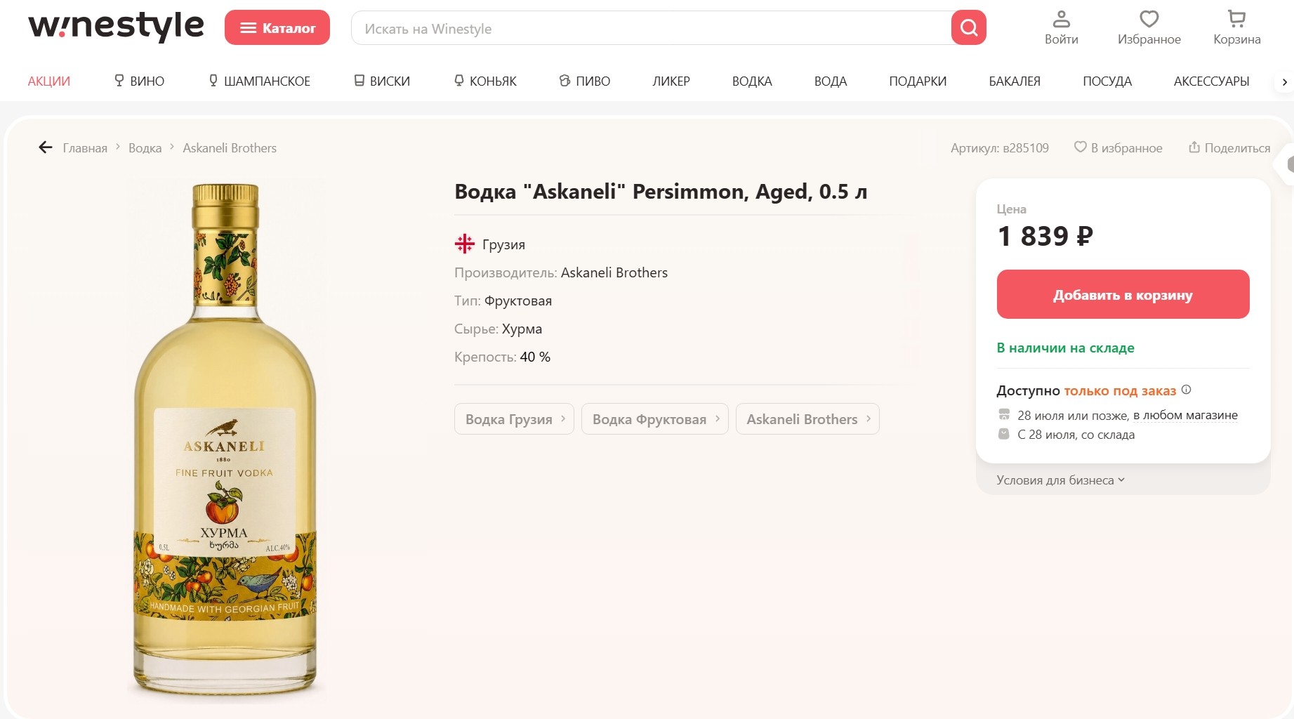The height and width of the screenshot is (719, 1294).
Task: Open the Корзина shopping cart
Action: click(x=1237, y=28)
